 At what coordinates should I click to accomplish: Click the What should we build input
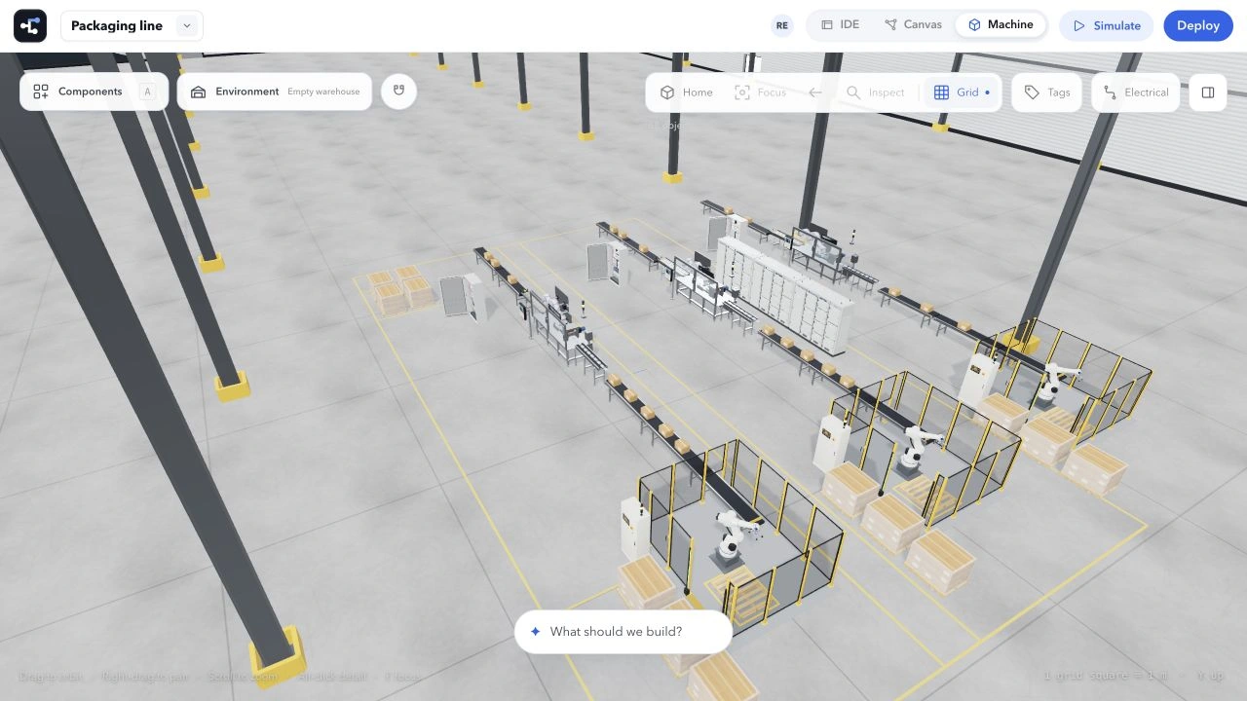pos(623,632)
